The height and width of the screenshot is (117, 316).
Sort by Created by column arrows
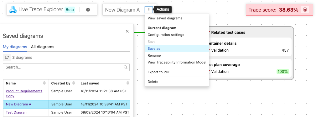tap(74, 83)
